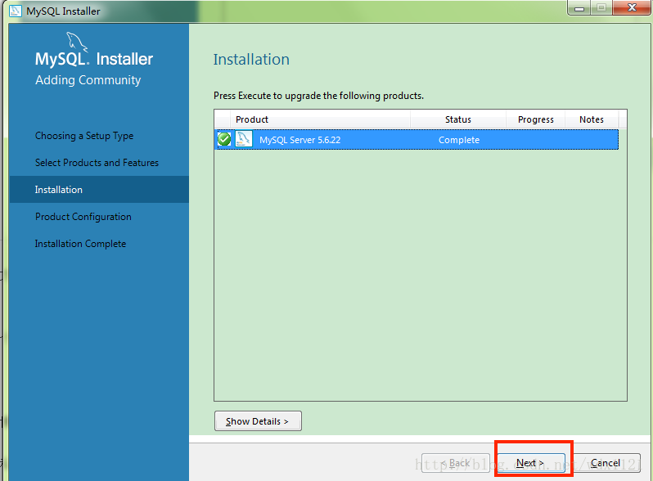
Task: Maximize the MySQL Installer window
Action: (601, 8)
